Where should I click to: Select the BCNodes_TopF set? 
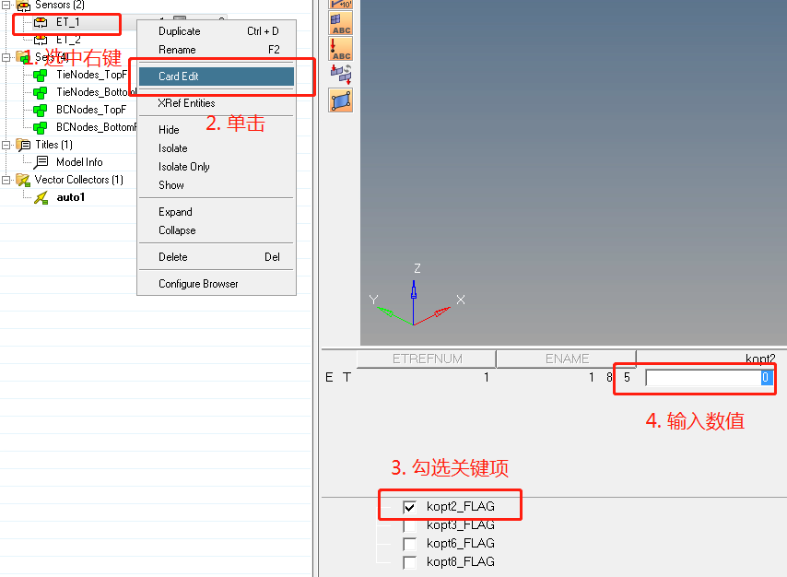point(91,110)
